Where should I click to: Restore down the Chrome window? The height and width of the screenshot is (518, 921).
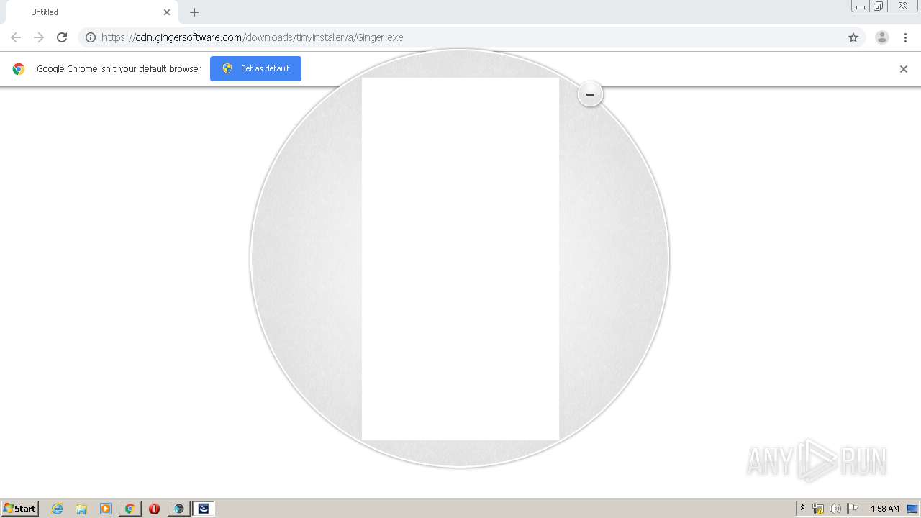[x=879, y=6]
